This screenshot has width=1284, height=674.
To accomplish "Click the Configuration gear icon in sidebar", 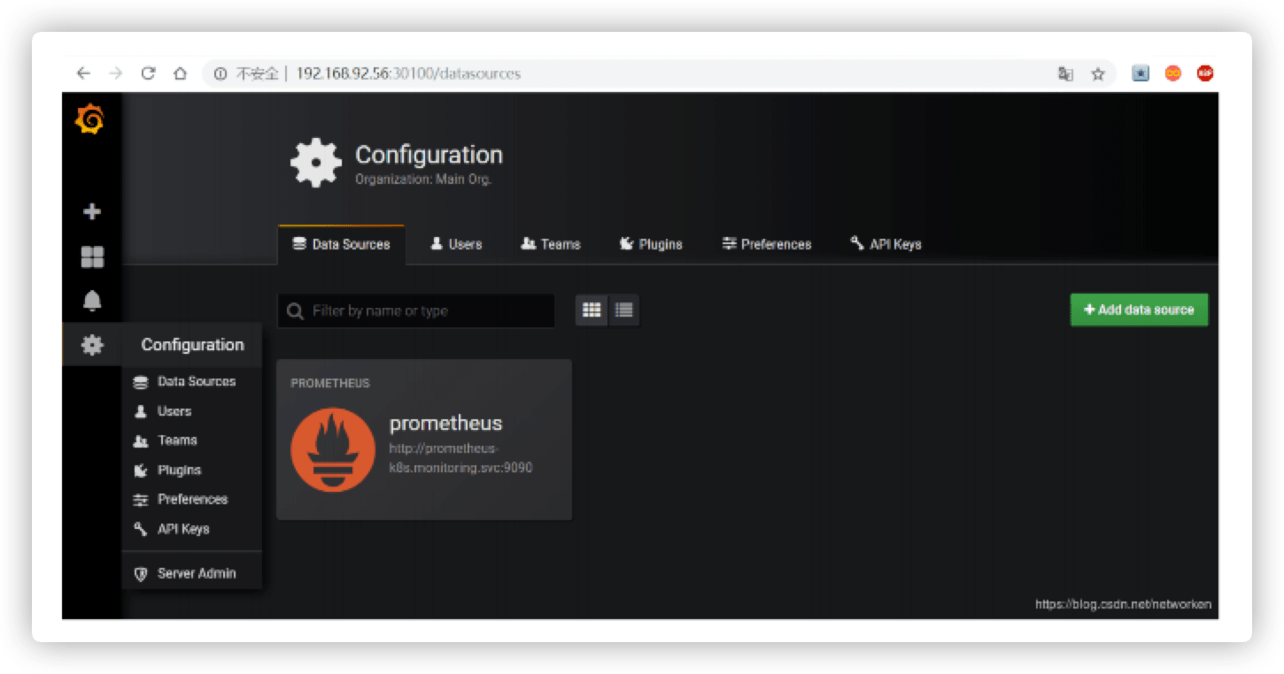I will point(92,345).
